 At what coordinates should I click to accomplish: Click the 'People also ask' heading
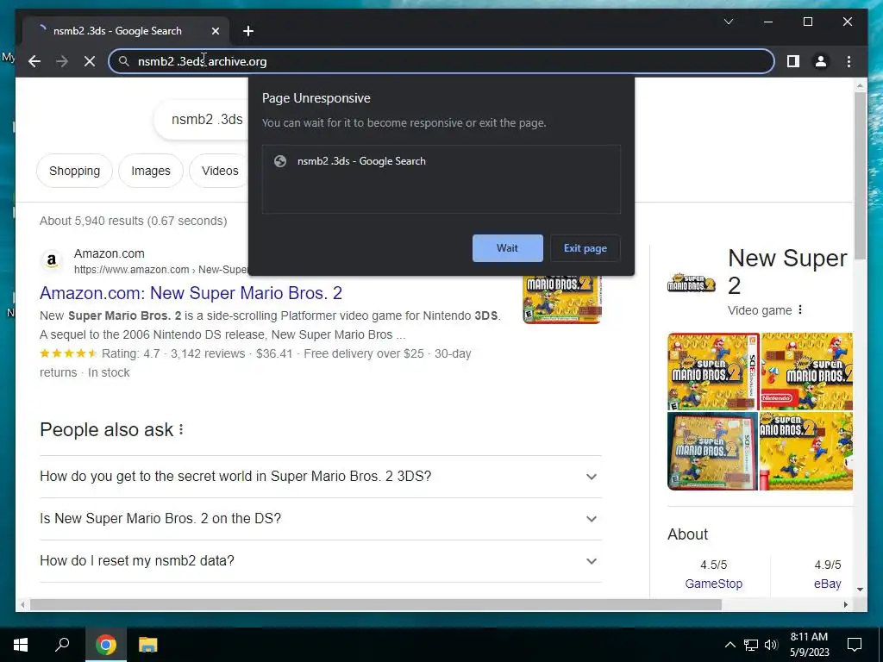[x=106, y=429]
